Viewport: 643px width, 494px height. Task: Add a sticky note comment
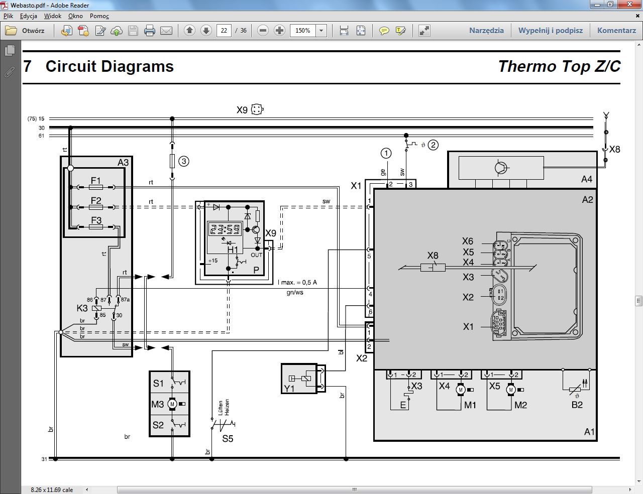(x=384, y=31)
